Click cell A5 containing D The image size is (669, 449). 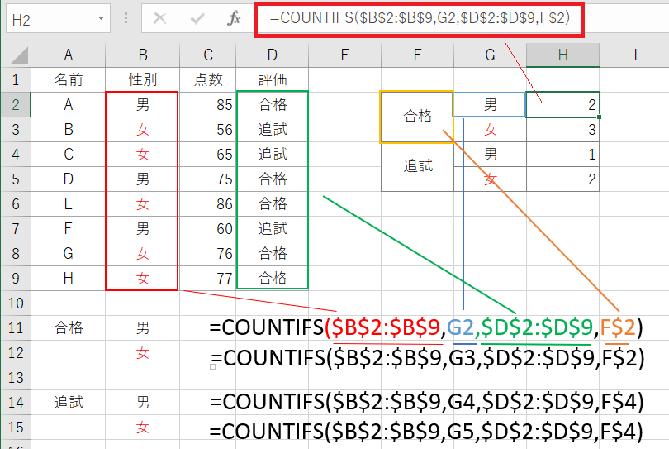point(69,179)
